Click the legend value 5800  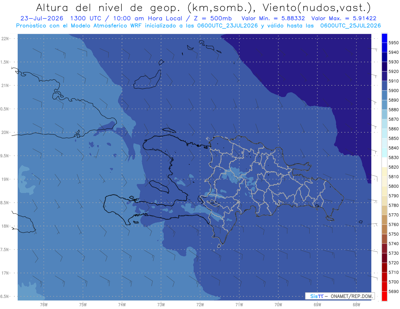(x=393, y=186)
